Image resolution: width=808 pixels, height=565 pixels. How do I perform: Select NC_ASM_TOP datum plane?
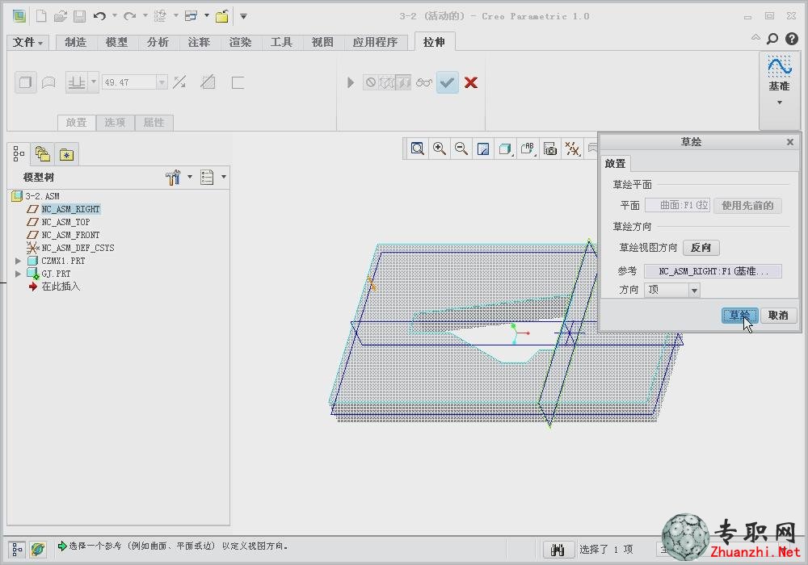click(x=65, y=222)
